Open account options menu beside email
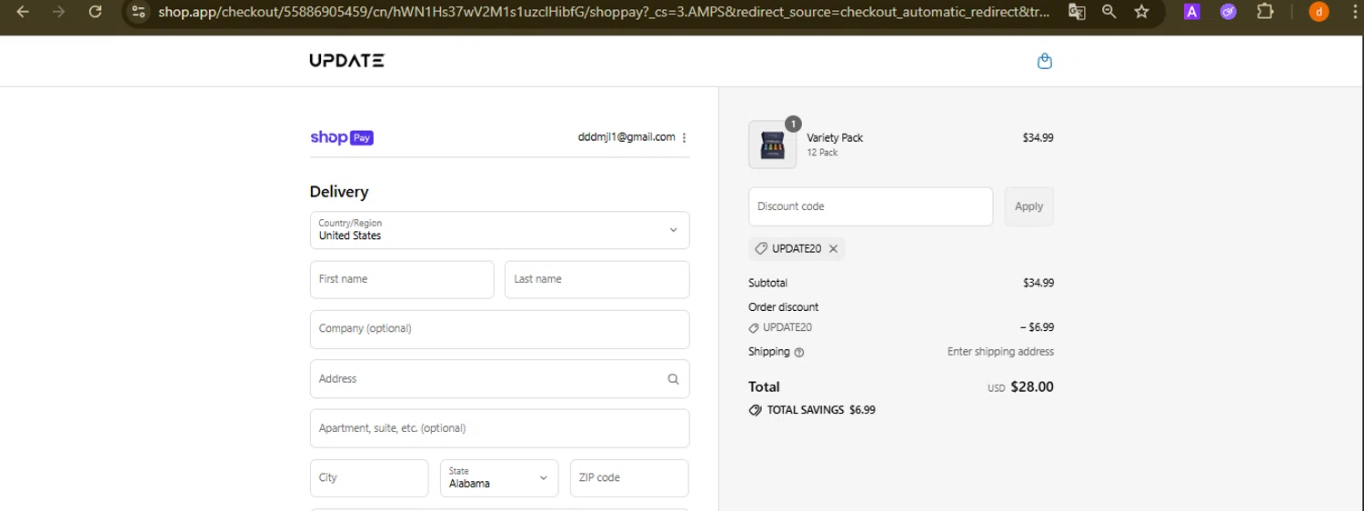Image resolution: width=1364 pixels, height=511 pixels. (684, 138)
